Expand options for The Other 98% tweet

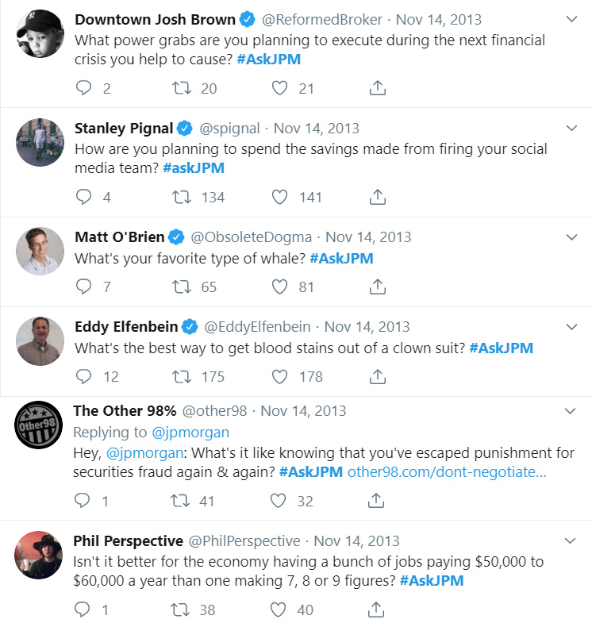571,411
